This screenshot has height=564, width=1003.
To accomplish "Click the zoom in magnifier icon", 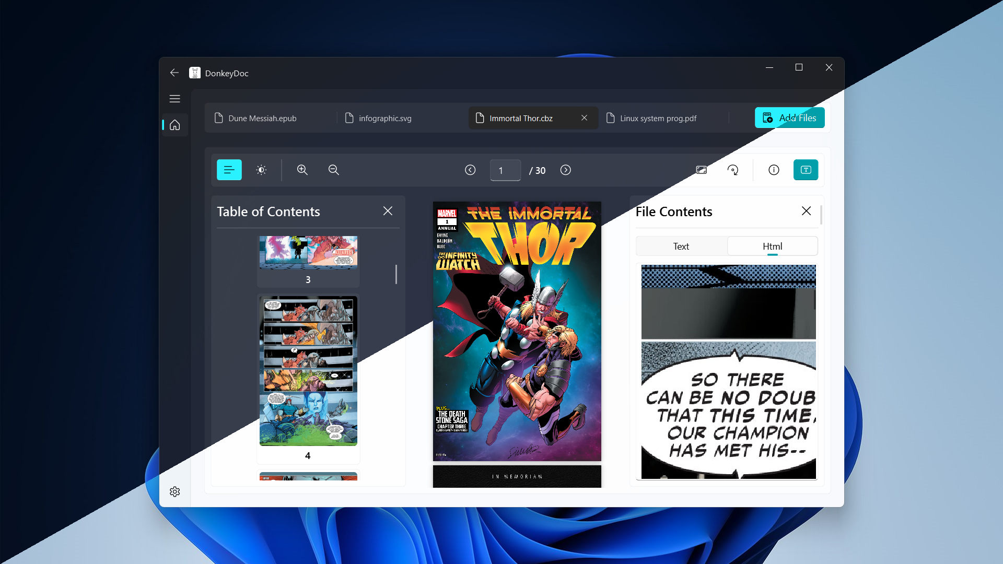I will click(x=302, y=170).
